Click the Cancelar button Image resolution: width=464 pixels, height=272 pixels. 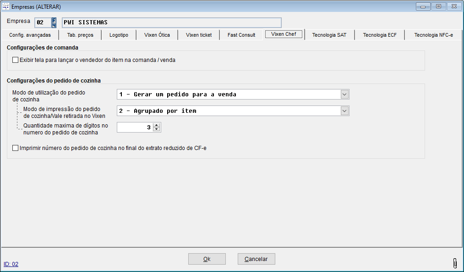pos(256,259)
